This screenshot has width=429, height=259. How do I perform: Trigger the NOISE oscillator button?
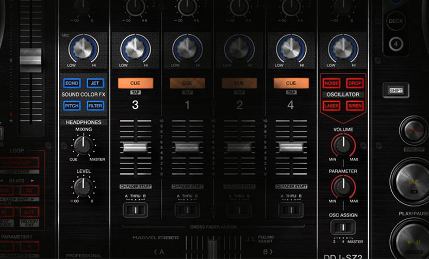coord(332,83)
